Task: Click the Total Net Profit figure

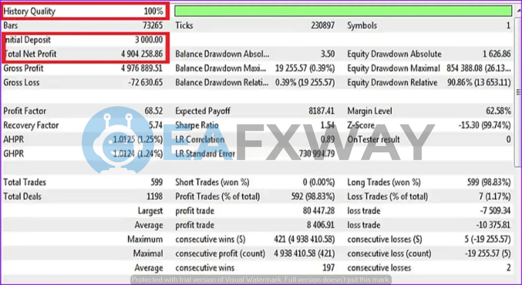Action: (x=143, y=54)
